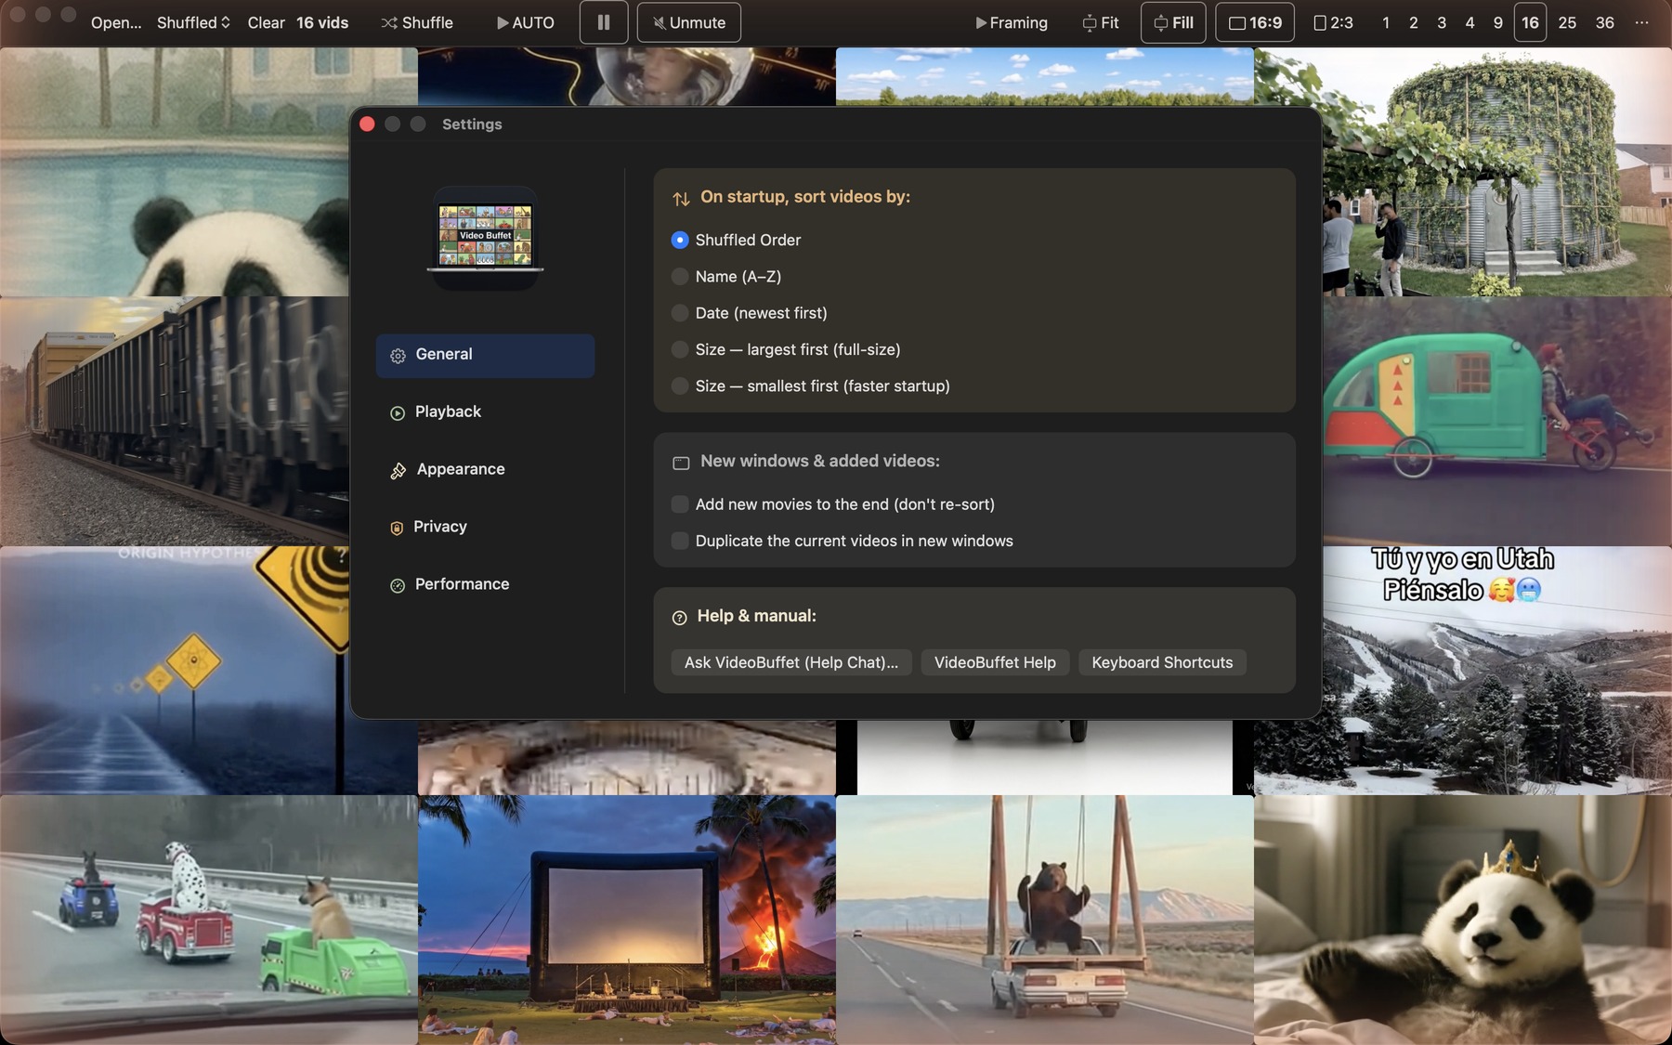Select the Shuffled Order radio button
Viewport: 1672px width, 1045px height.
point(680,240)
